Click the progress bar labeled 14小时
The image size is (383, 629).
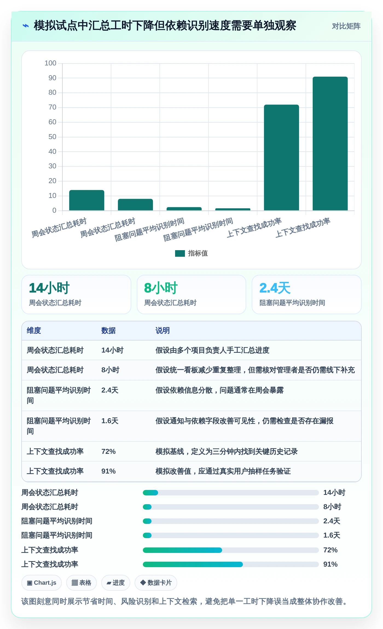pos(231,493)
